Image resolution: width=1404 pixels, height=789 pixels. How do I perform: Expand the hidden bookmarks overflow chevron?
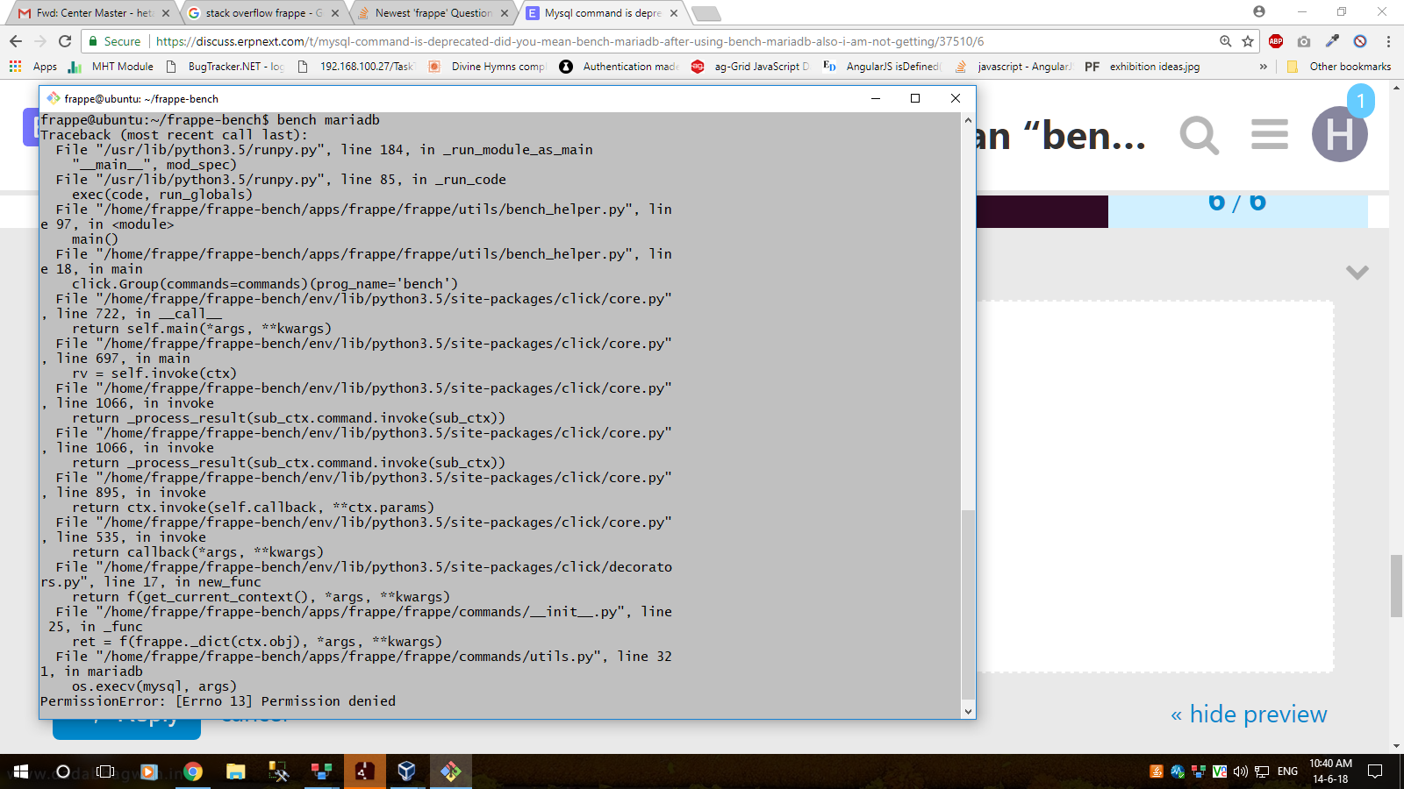click(1264, 67)
